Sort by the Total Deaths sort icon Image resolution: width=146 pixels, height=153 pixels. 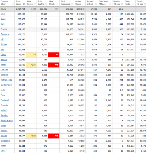[46, 4]
